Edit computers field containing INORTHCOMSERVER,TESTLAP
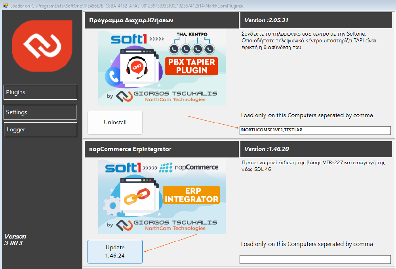Screen dimensions: 396x269 315,130
